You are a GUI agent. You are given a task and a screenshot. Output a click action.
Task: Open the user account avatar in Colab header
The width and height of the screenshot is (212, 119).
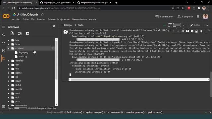click(205, 17)
